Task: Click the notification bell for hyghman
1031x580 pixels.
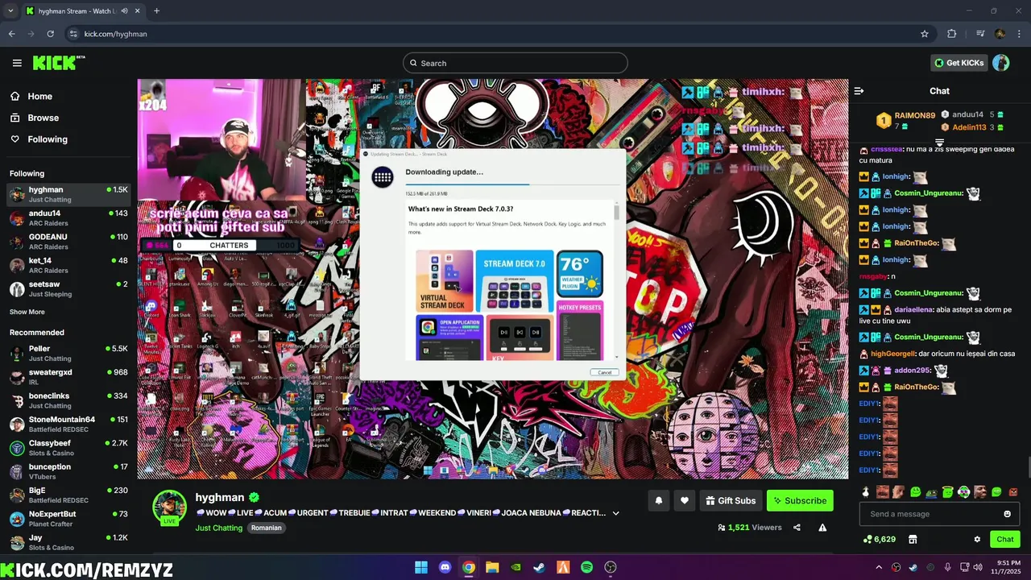Action: (658, 500)
